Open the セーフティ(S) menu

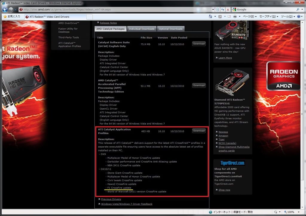pos(269,17)
